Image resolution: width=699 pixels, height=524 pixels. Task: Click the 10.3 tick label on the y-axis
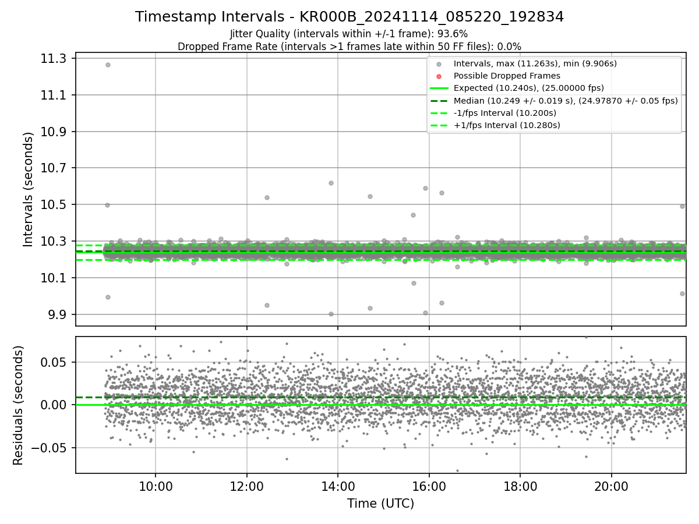tap(54, 241)
